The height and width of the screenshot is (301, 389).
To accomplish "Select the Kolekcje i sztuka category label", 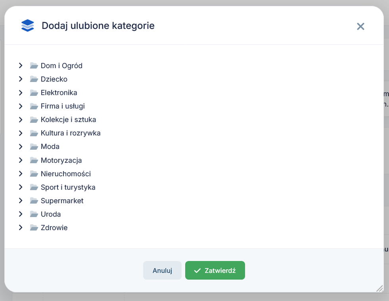I will tap(68, 120).
